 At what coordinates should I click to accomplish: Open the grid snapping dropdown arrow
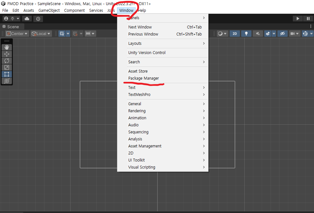pyautogui.click(x=81, y=34)
